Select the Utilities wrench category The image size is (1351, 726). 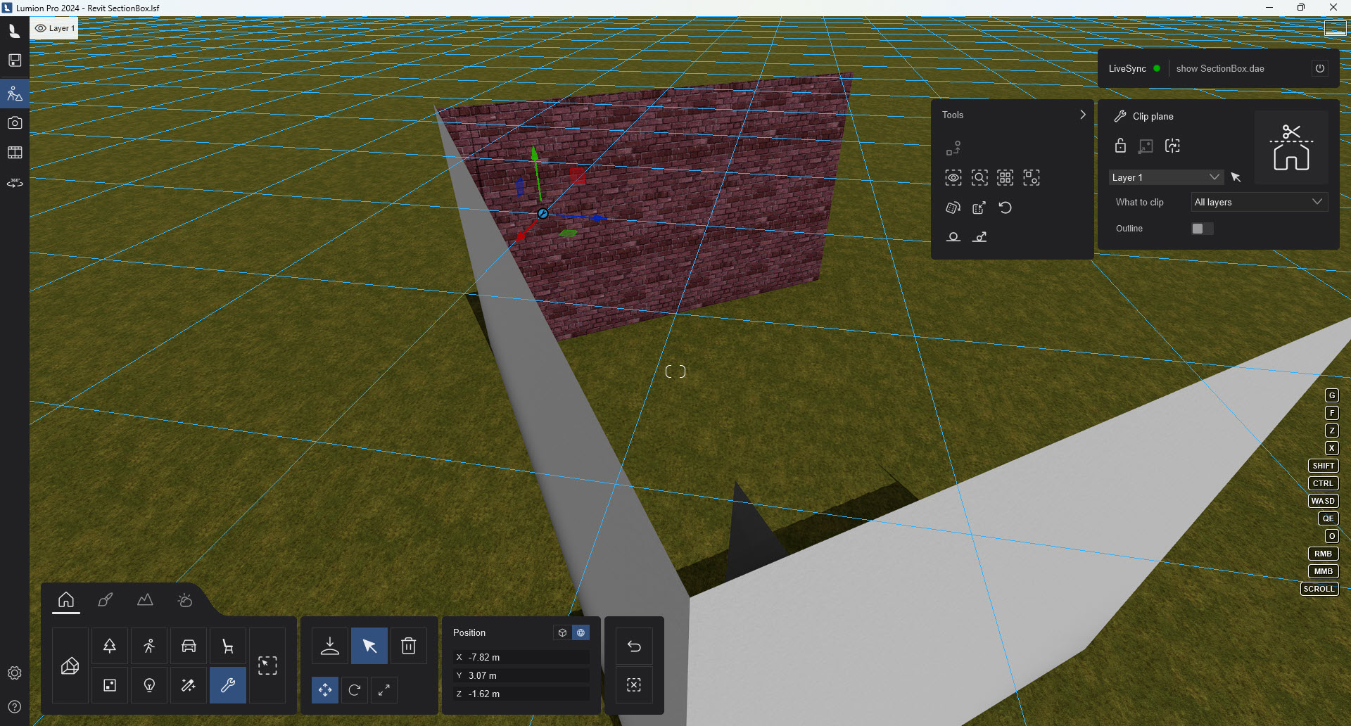tap(227, 684)
